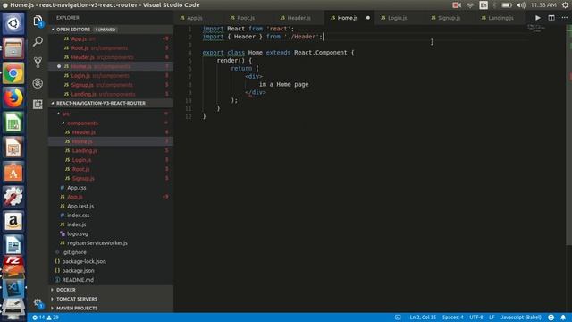
Task: Select the Javascript (Babel) language mode
Action: click(x=520, y=318)
